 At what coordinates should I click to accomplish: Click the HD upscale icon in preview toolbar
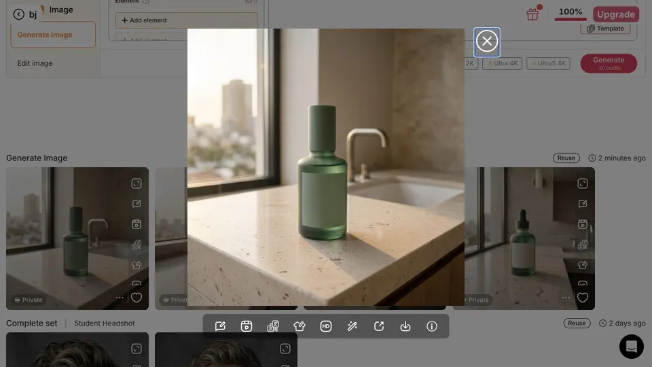click(x=326, y=326)
